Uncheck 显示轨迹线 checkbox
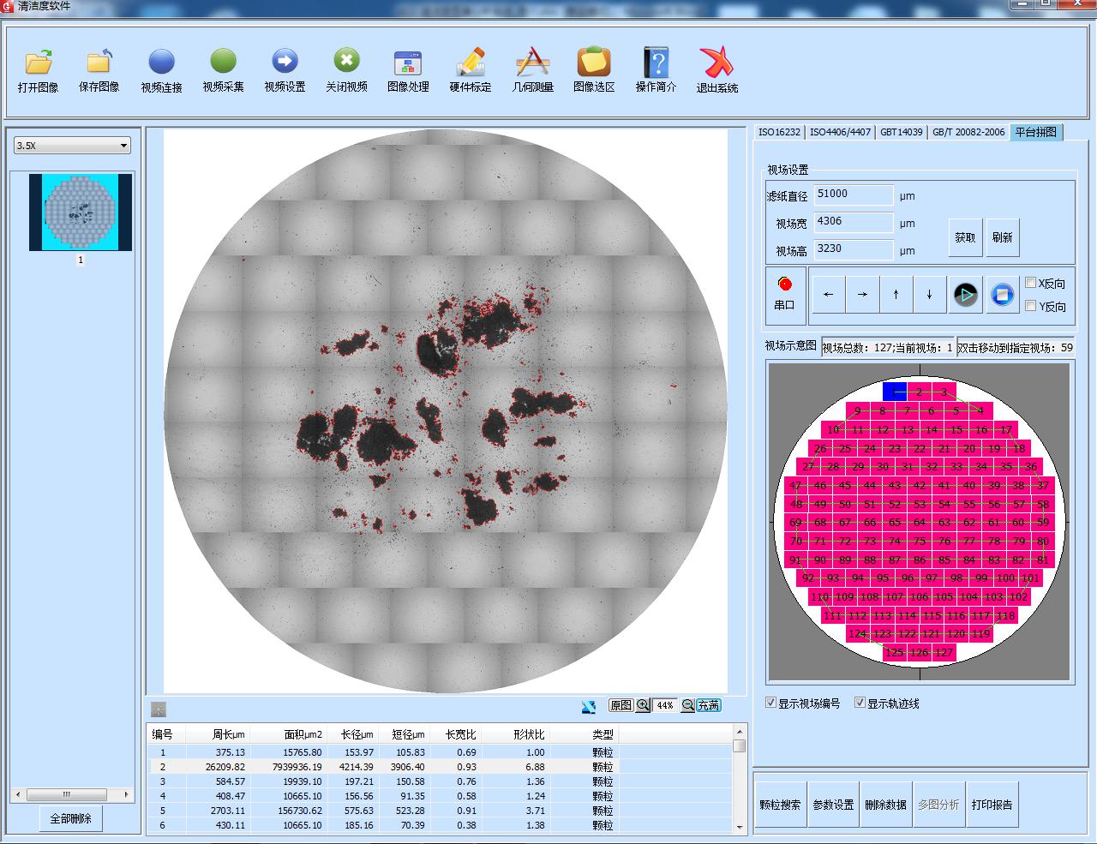Viewport: 1097px width, 844px height. pos(860,703)
